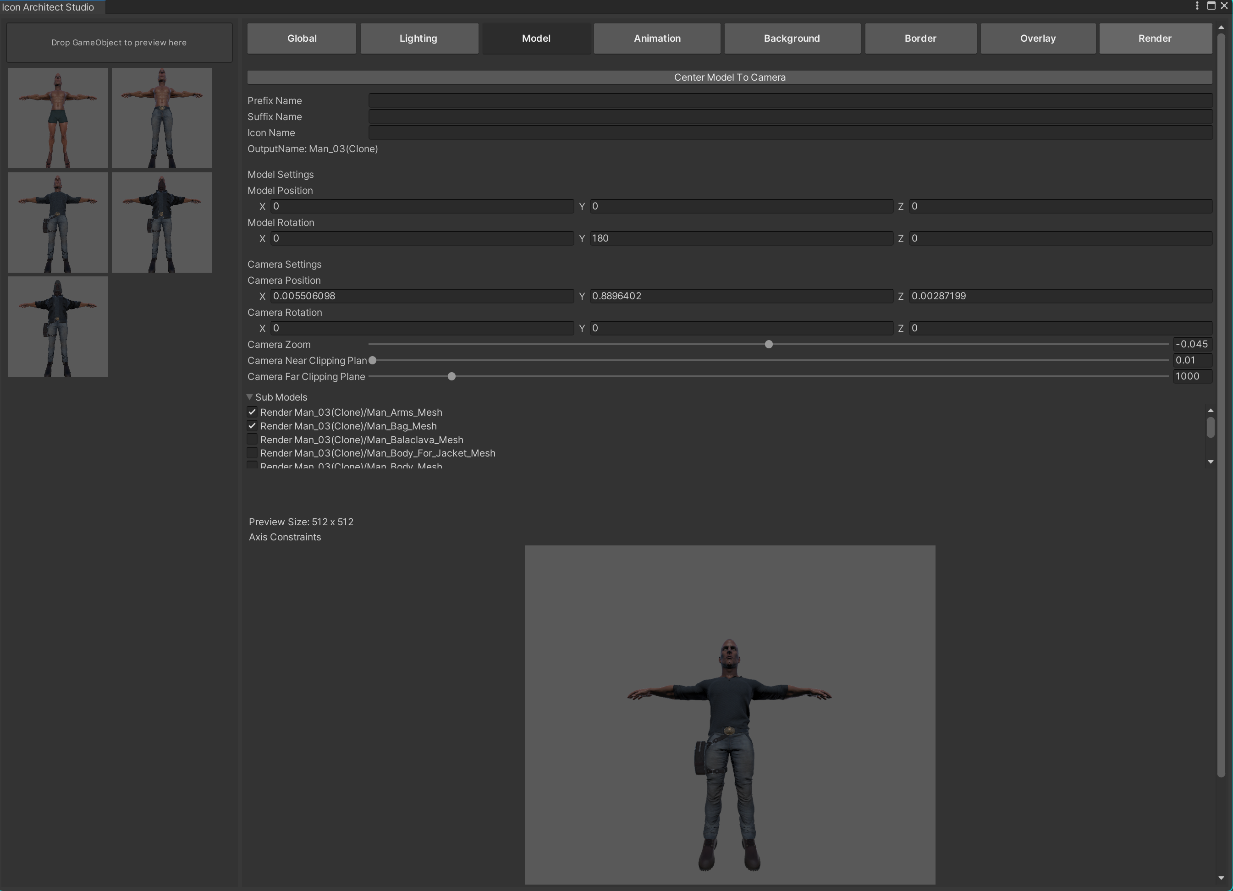
Task: Enable Render Man_Body_For_Jacket_Mesh checkbox
Action: tap(252, 453)
